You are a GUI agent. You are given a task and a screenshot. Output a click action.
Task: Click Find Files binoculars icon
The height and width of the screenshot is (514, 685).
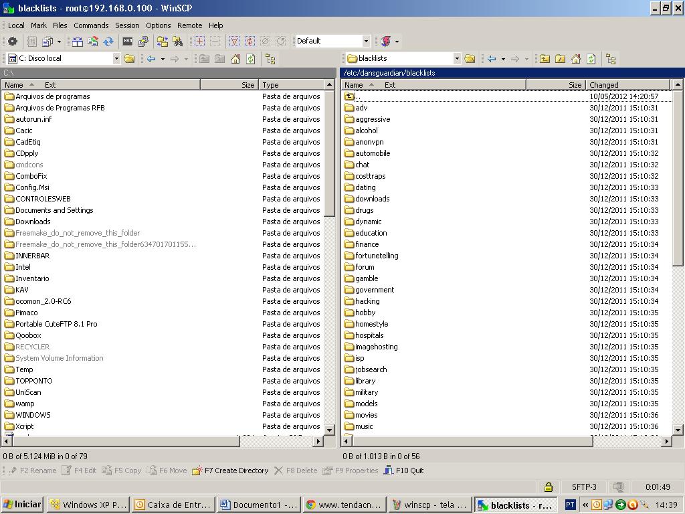pyautogui.click(x=178, y=41)
